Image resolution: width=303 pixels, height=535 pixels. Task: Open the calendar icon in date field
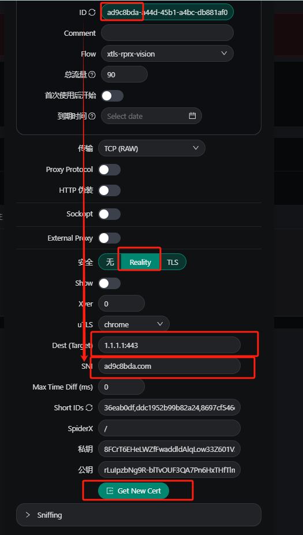192,115
